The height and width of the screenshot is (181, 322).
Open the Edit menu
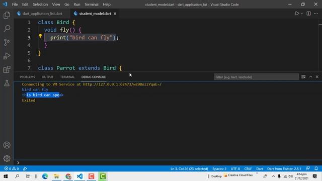(x=25, y=5)
